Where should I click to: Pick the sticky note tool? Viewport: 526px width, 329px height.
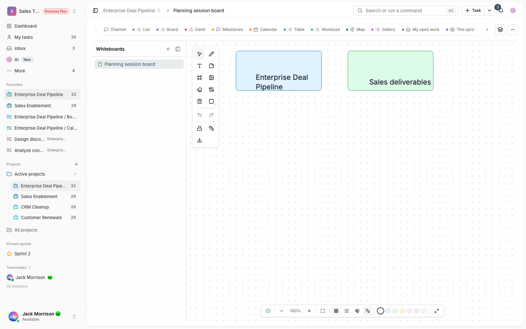pos(211,66)
